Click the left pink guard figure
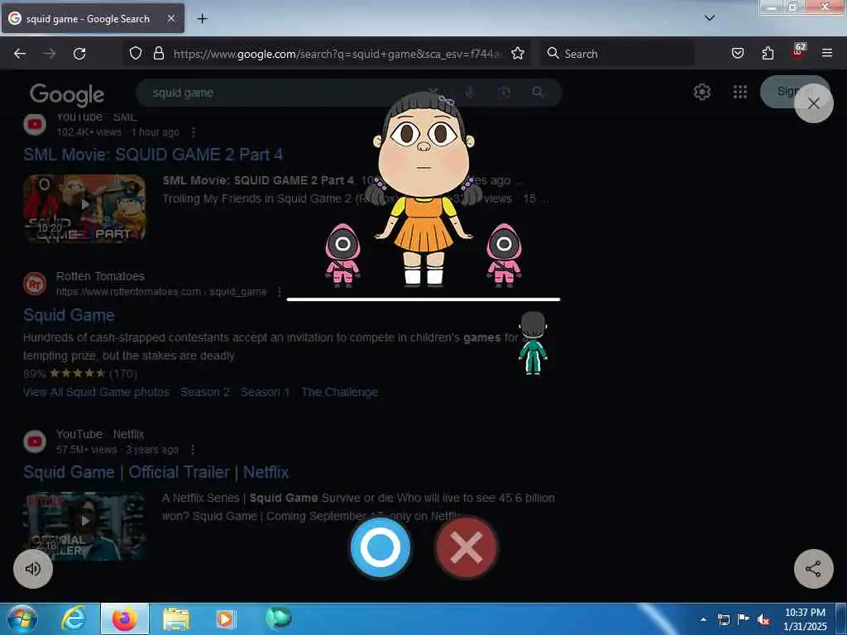 (x=342, y=254)
